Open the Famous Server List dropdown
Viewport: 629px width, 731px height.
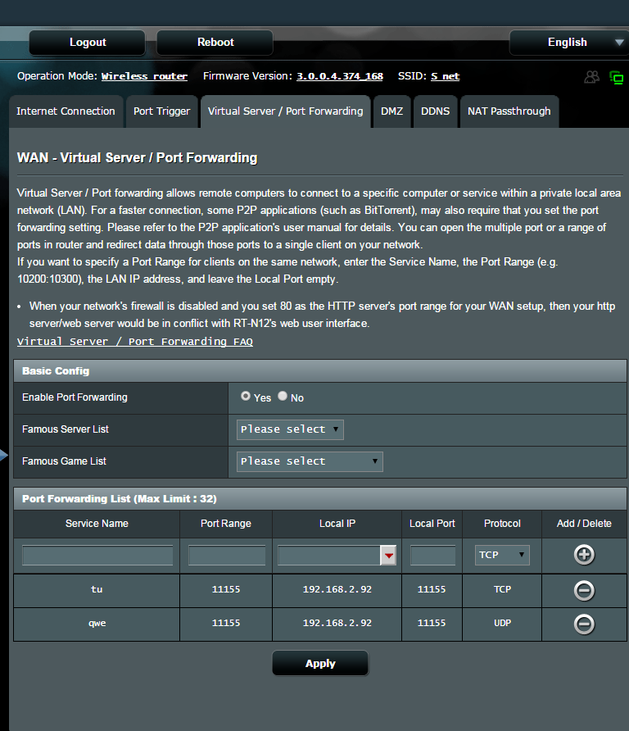click(x=290, y=429)
